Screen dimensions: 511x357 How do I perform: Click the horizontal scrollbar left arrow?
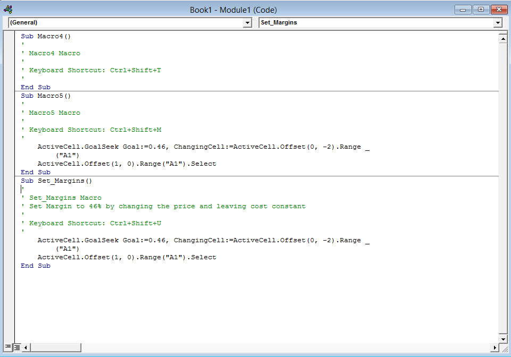[x=26, y=347]
